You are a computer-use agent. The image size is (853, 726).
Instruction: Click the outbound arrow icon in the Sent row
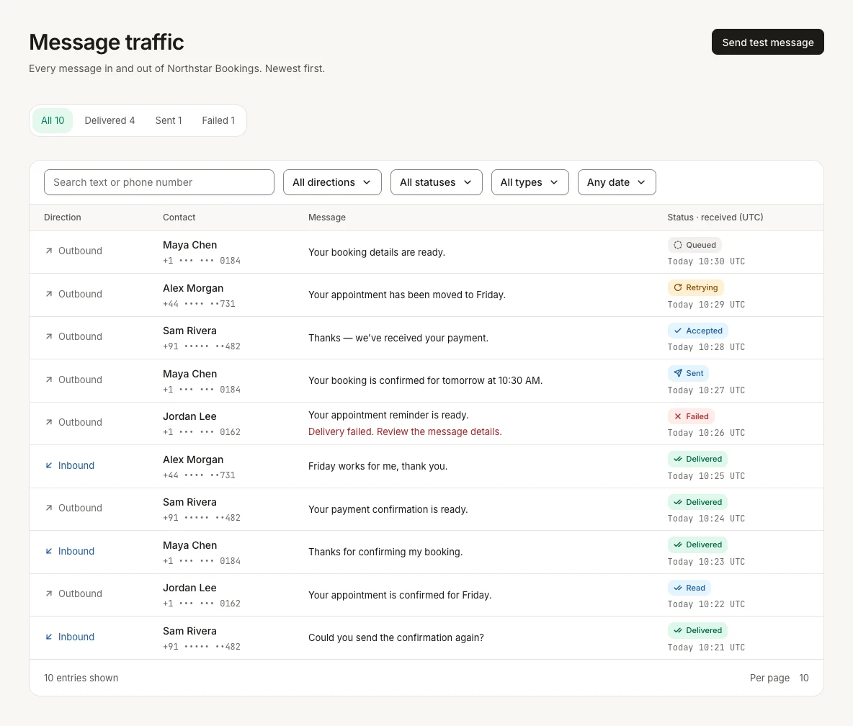[49, 380]
